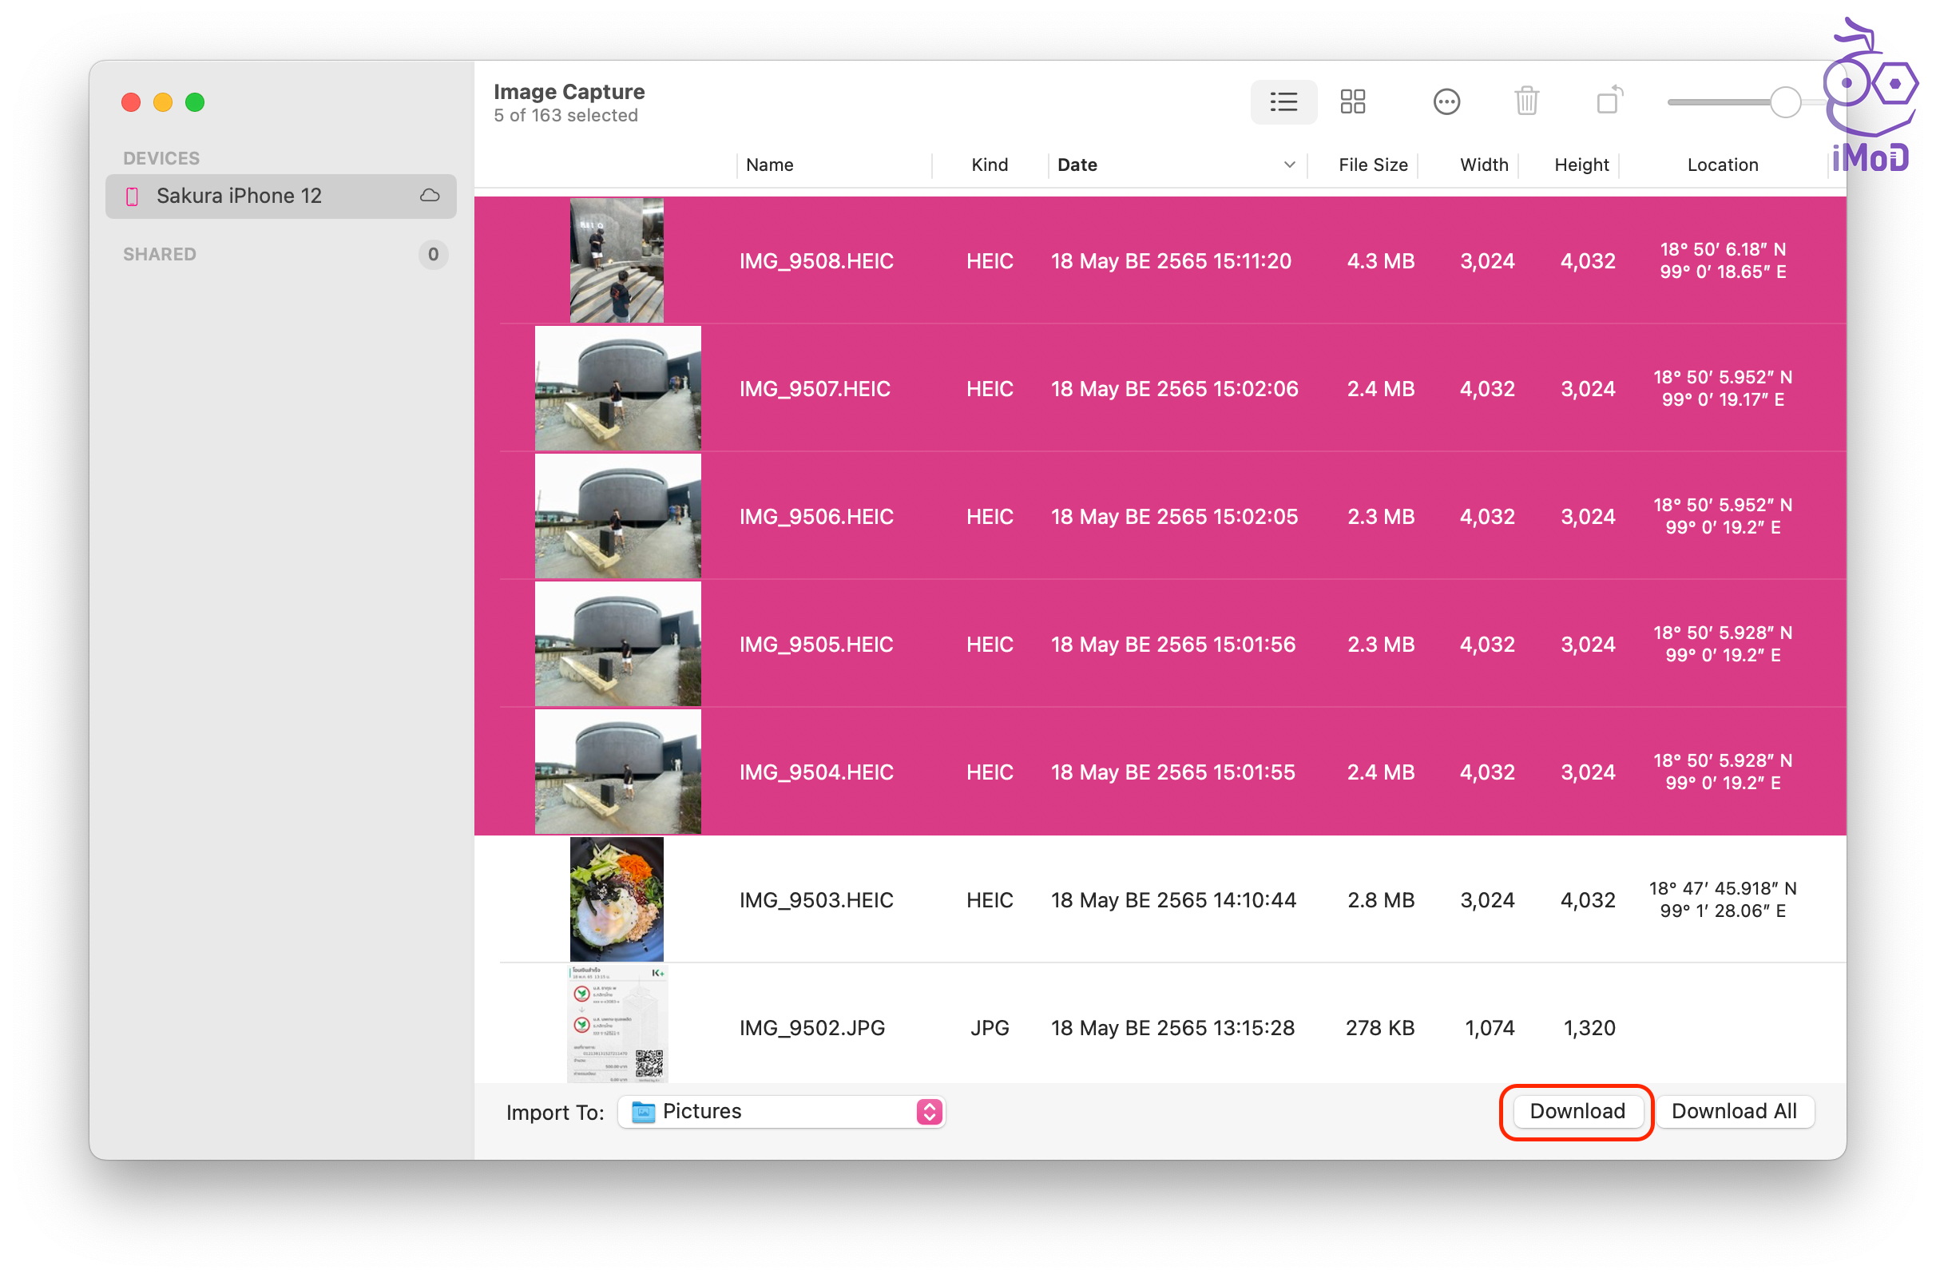The width and height of the screenshot is (1936, 1278).
Task: Delete the selected photos with the trash icon
Action: pyautogui.click(x=1525, y=102)
